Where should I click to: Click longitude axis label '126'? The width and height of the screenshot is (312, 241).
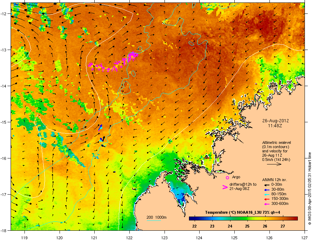pos(269,237)
